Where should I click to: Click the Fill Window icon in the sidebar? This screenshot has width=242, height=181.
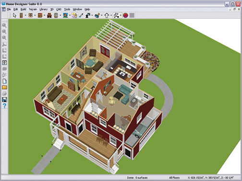click(x=4, y=63)
